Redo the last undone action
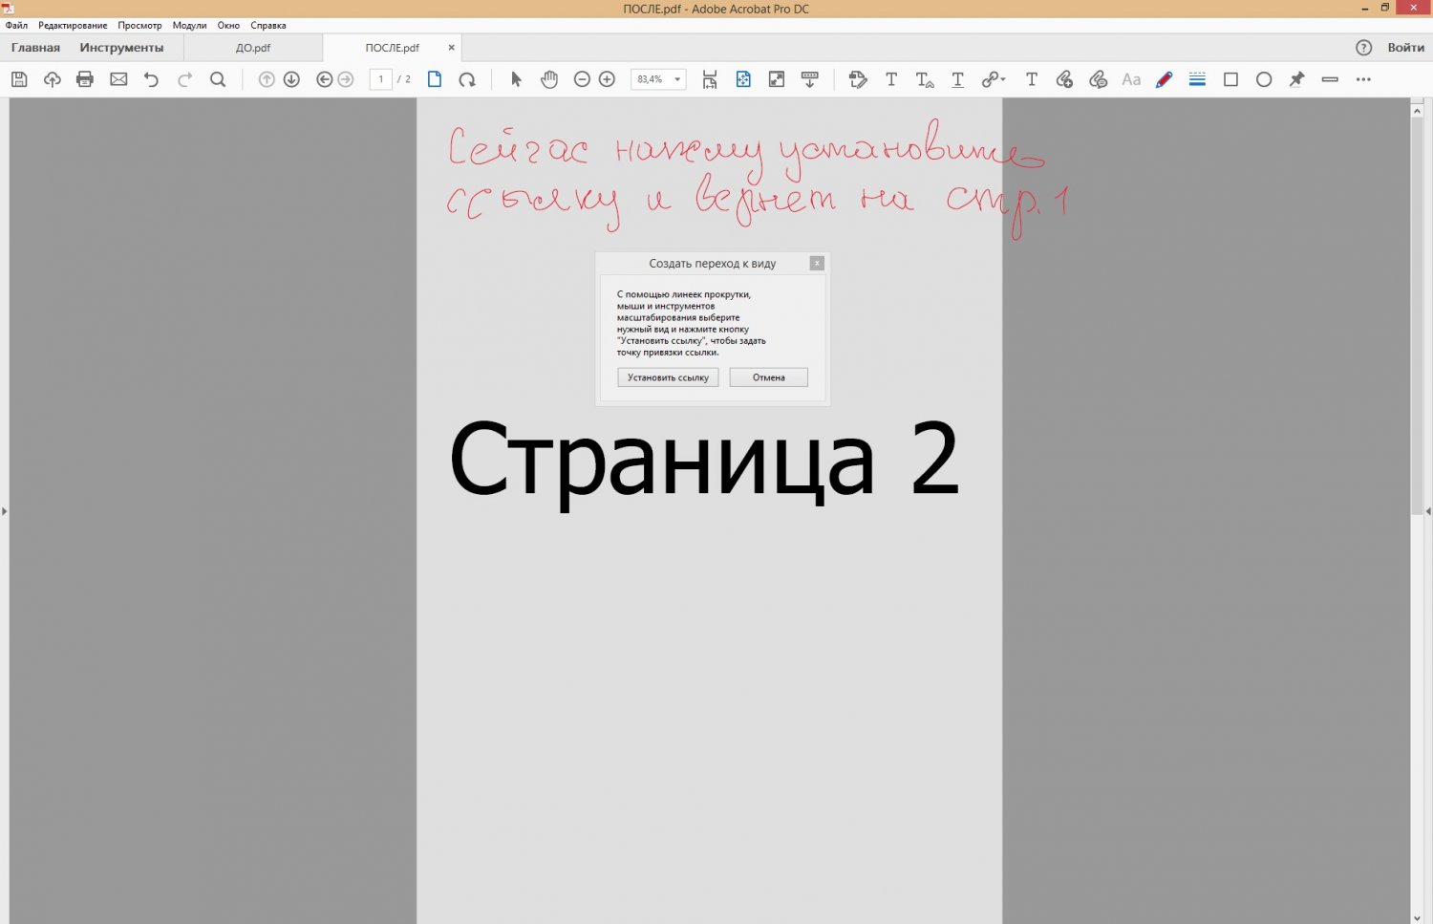 click(185, 79)
